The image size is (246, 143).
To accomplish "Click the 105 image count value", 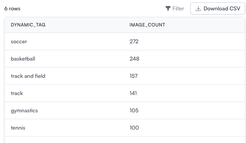I will pos(134,110).
